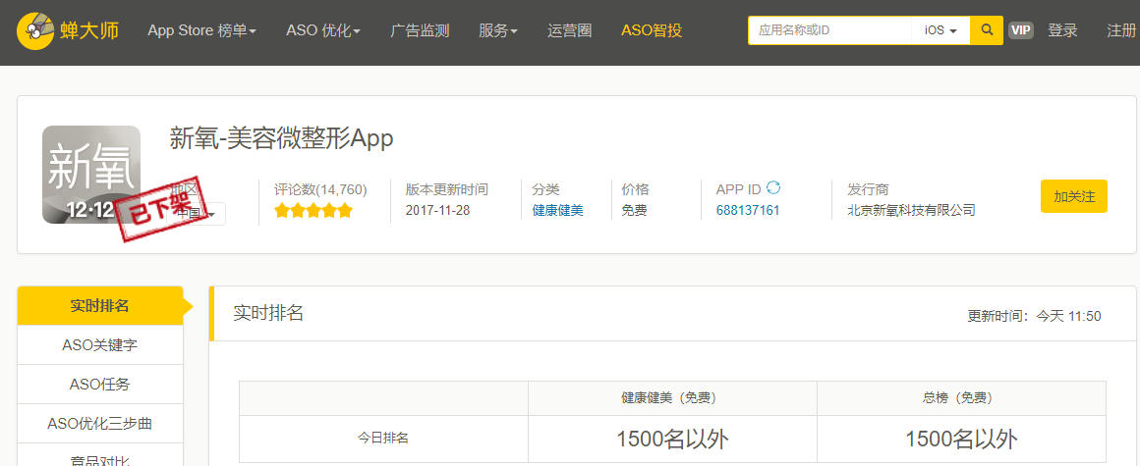
Task: Click the APP ID 688137161 link
Action: pyautogui.click(x=748, y=211)
